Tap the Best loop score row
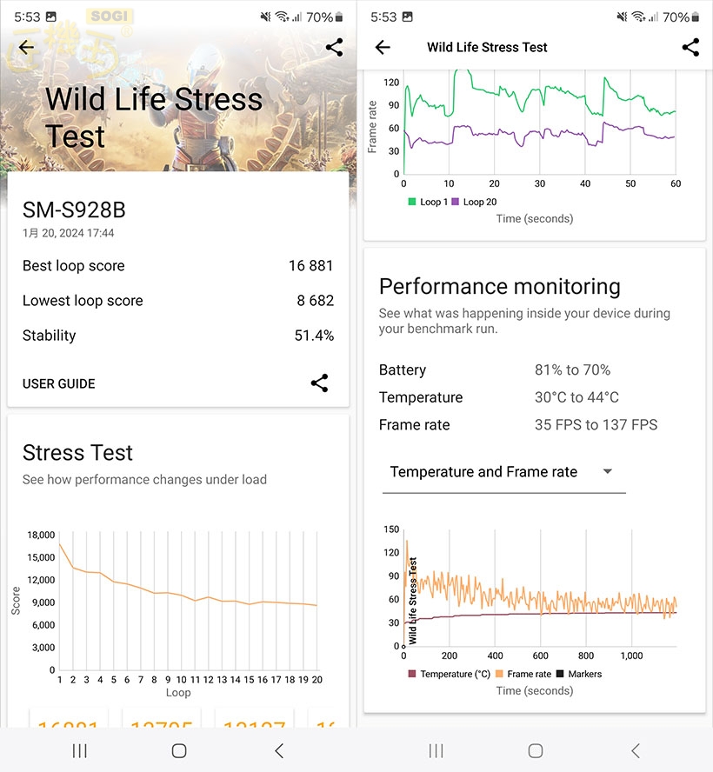This screenshot has width=713, height=772. pyautogui.click(x=177, y=266)
